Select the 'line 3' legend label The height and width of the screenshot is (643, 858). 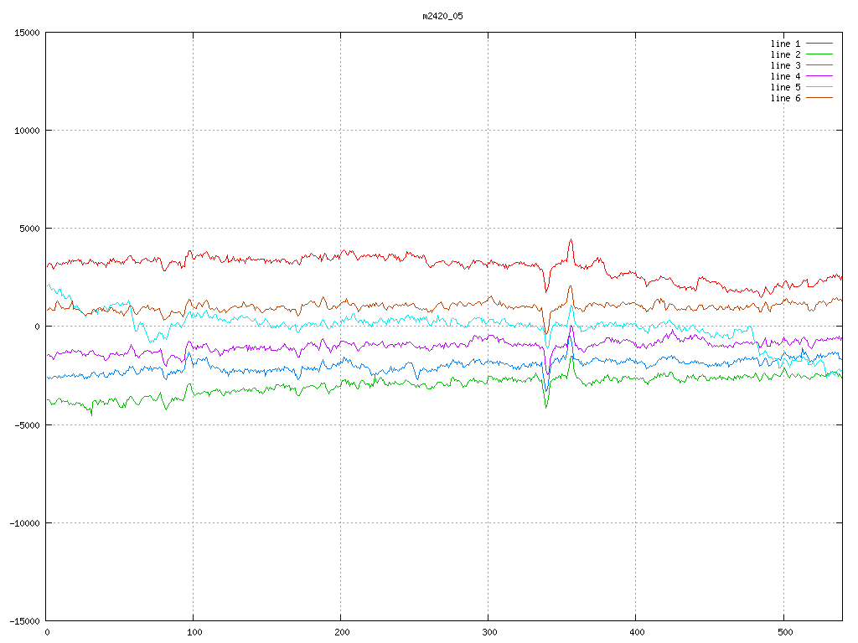[785, 65]
